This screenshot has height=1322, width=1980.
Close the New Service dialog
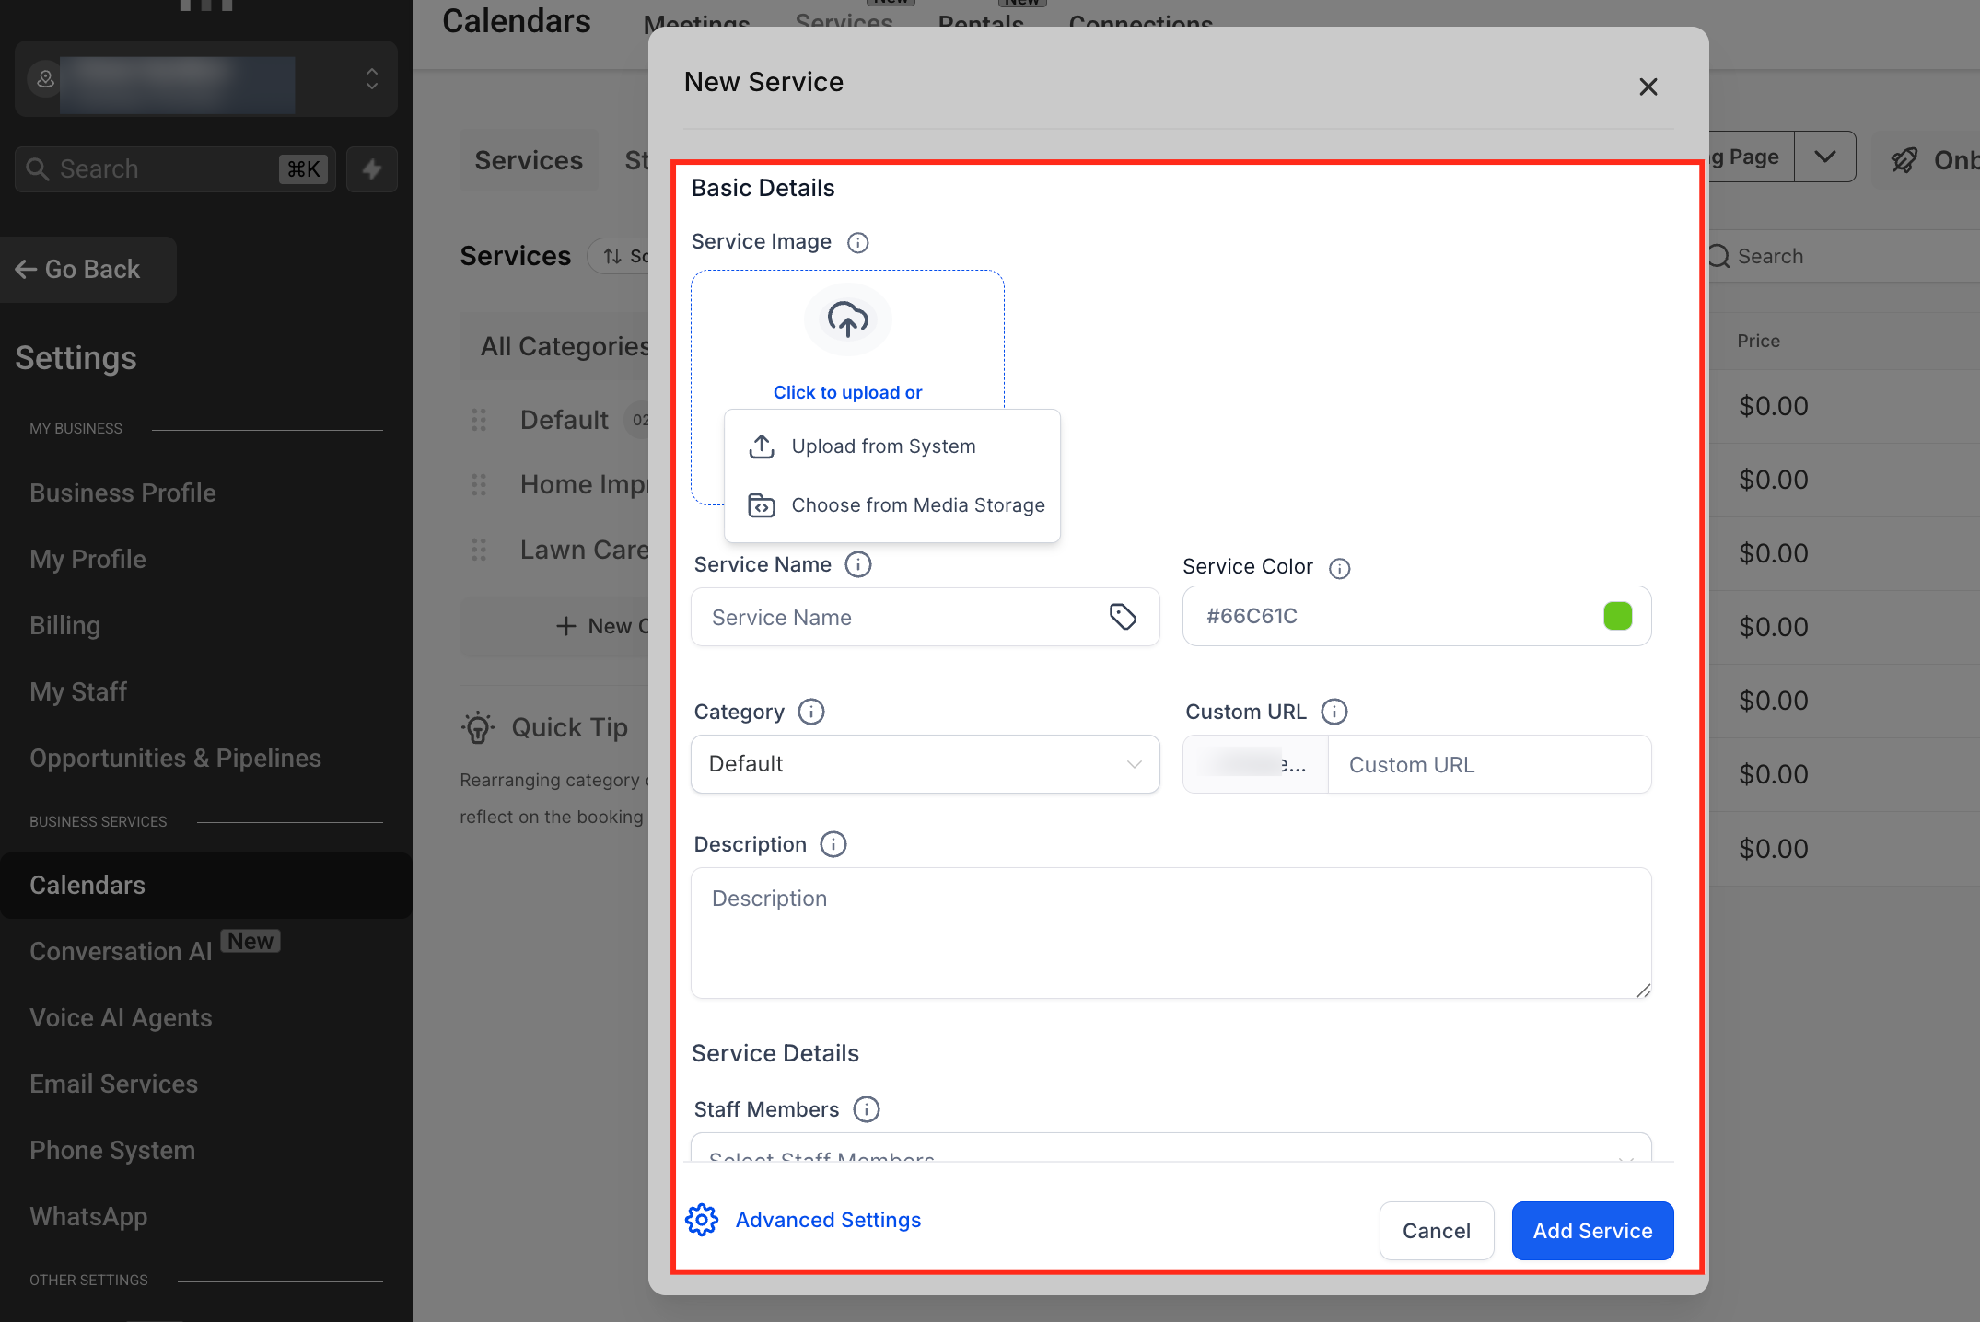point(1648,87)
